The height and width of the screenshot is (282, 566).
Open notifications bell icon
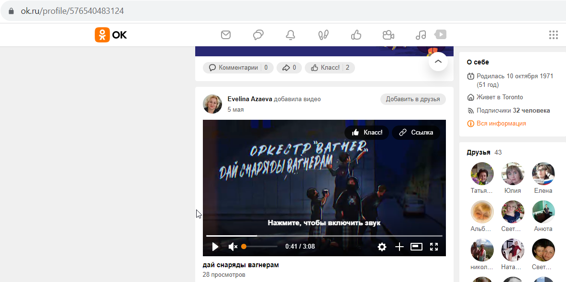coord(290,35)
